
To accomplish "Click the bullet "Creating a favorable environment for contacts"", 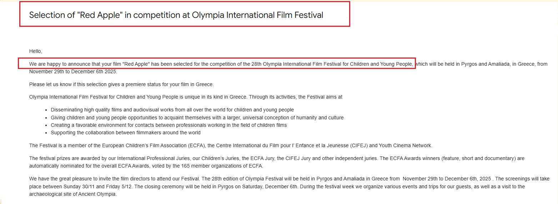I will click(x=169, y=125).
